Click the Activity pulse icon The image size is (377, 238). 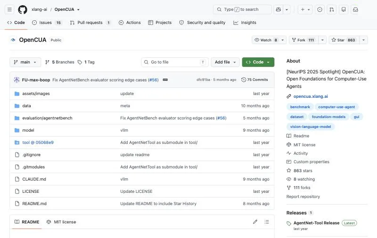(x=289, y=153)
